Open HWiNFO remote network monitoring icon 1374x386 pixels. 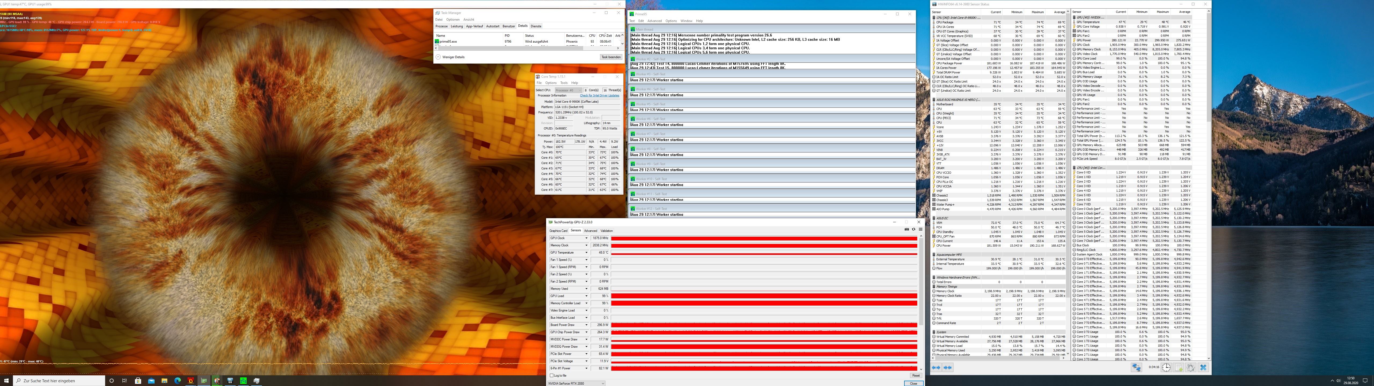[x=1137, y=367]
